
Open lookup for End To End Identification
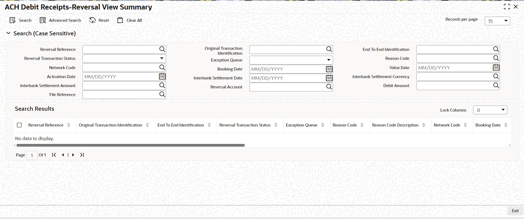(496, 49)
